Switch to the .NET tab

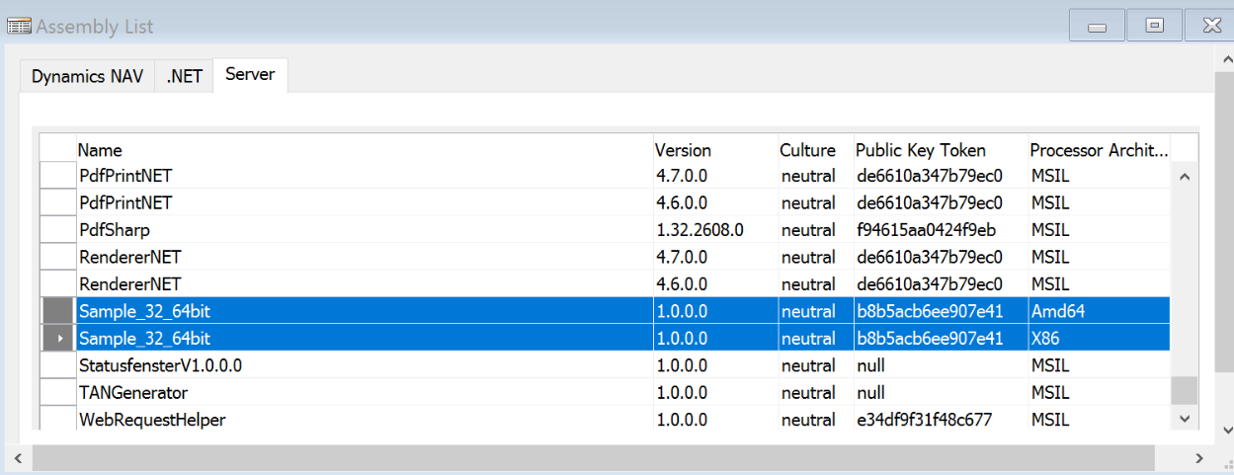pos(185,76)
